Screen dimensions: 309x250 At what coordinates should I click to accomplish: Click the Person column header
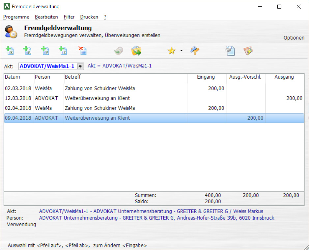(x=49, y=77)
